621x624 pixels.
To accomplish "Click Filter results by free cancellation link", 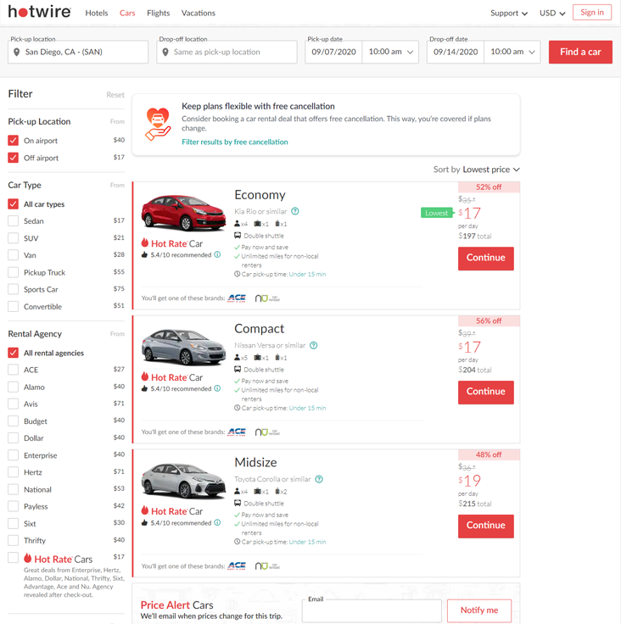I will tap(235, 142).
